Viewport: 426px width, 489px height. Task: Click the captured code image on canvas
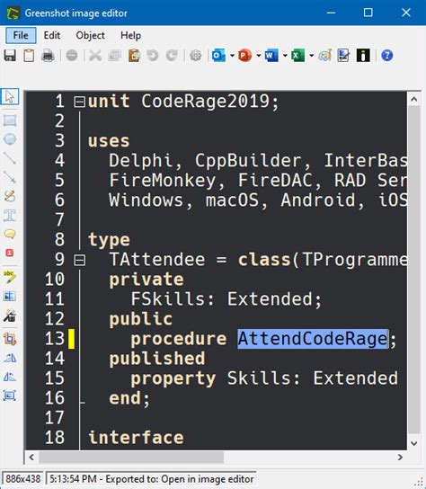[216, 271]
